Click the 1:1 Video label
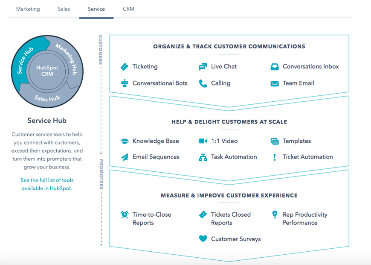The image size is (371, 265). point(224,141)
